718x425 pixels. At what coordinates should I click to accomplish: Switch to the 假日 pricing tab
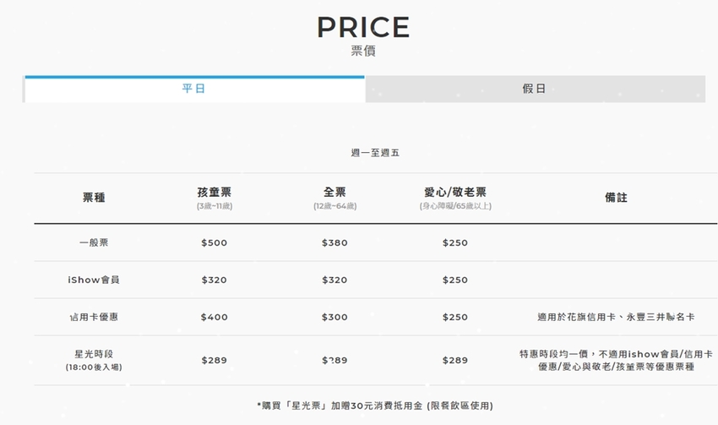click(x=535, y=89)
